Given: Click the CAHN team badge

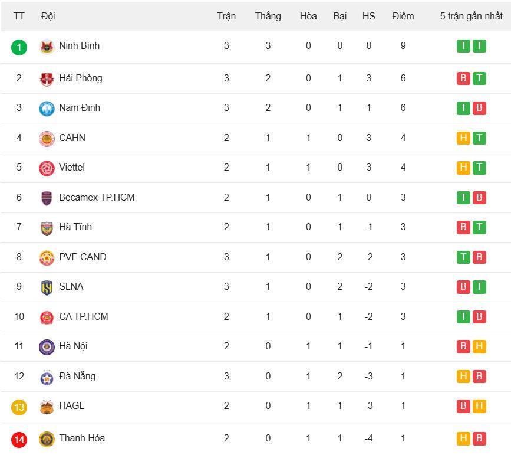Looking at the screenshot, I should pos(47,139).
